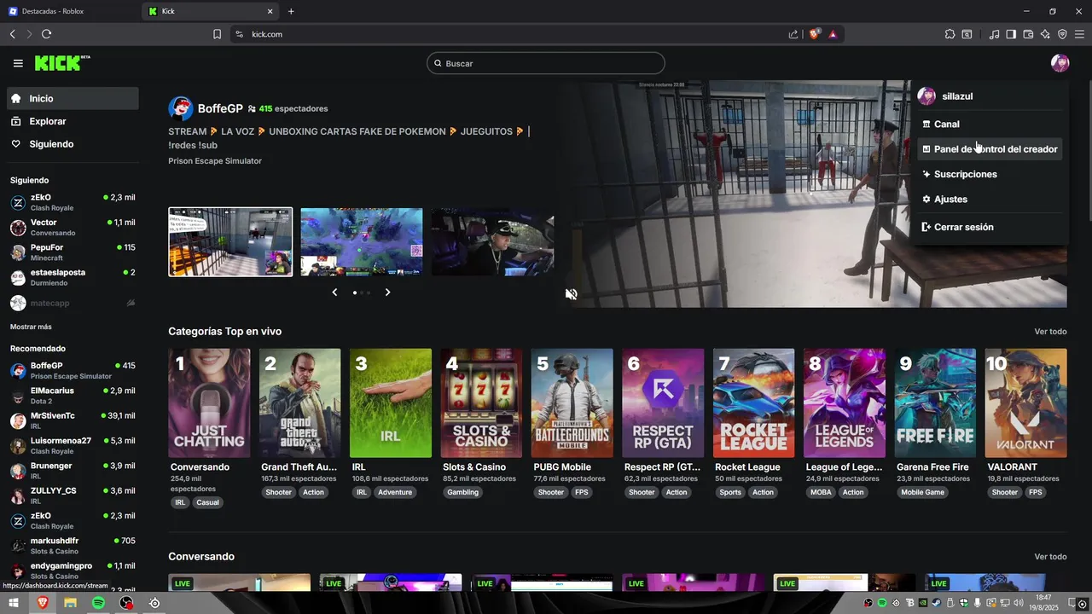Click Ver todo for Conversando section
The height and width of the screenshot is (614, 1092).
1050,557
